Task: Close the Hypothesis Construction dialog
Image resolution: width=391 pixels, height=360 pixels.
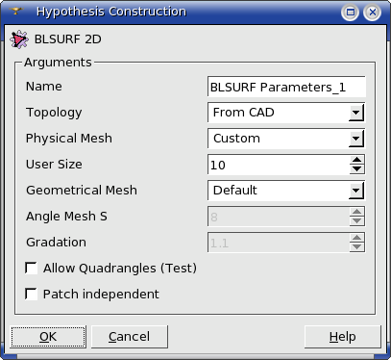Action: pyautogui.click(x=373, y=13)
